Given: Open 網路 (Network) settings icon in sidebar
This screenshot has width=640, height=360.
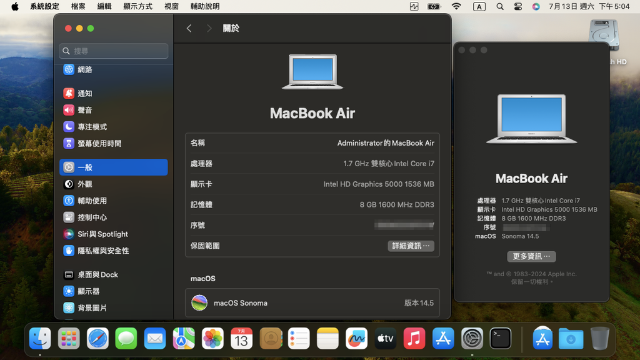Looking at the screenshot, I should click(69, 69).
